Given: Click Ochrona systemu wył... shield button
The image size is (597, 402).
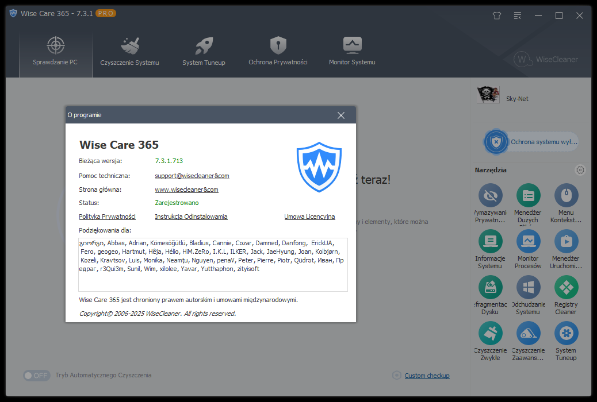Looking at the screenshot, I should click(531, 142).
